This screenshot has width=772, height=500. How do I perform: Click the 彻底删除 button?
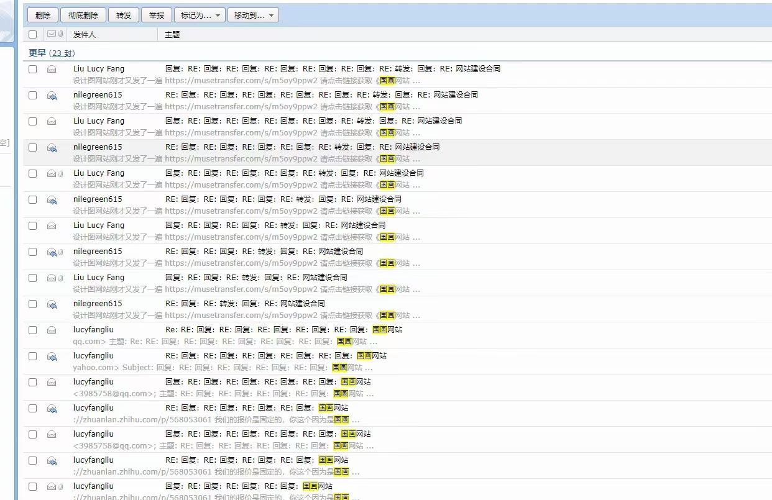point(83,16)
